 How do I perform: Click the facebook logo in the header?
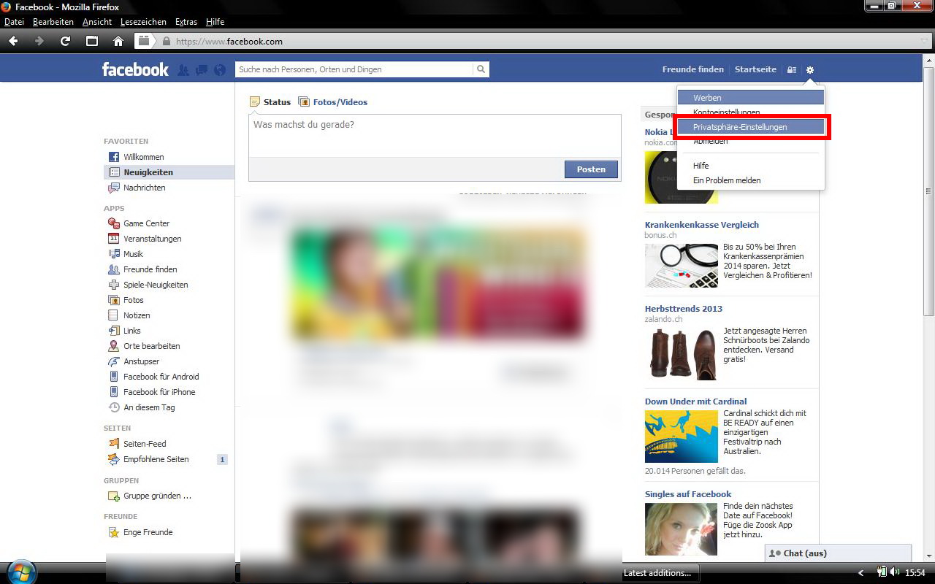[x=135, y=69]
